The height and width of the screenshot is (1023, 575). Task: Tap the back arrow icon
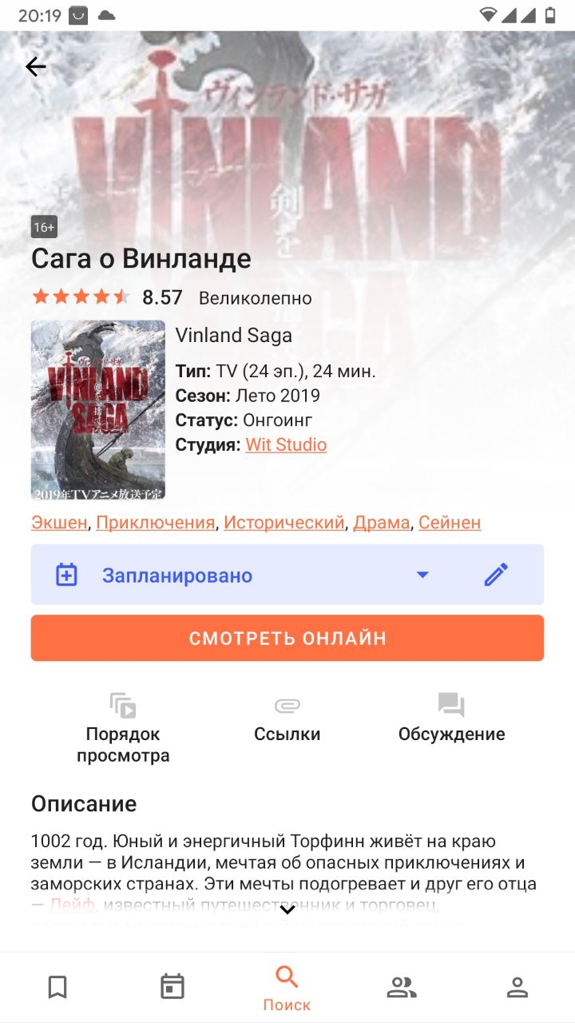pos(36,66)
